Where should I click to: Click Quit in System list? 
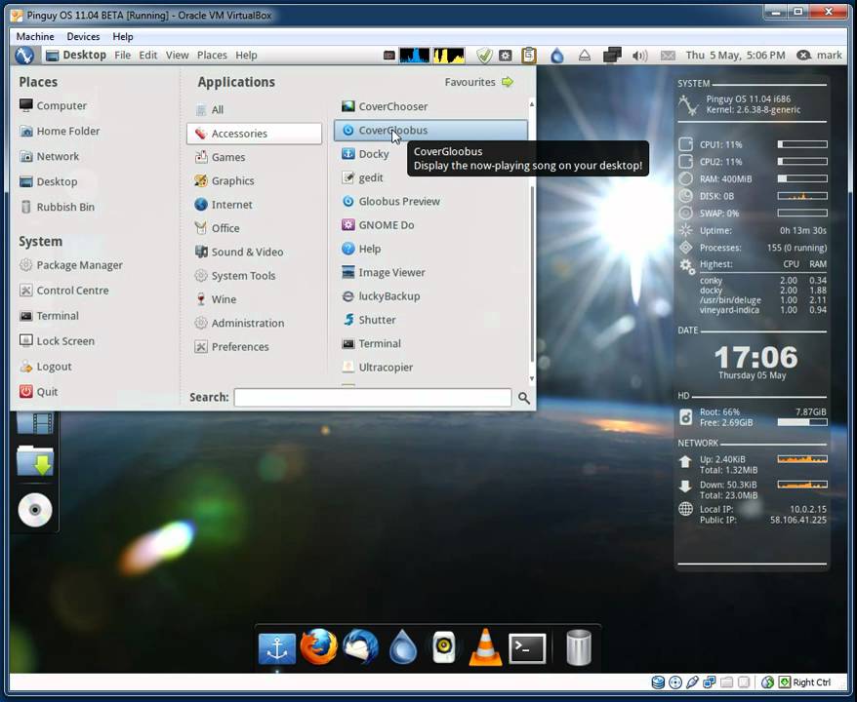pyautogui.click(x=38, y=392)
